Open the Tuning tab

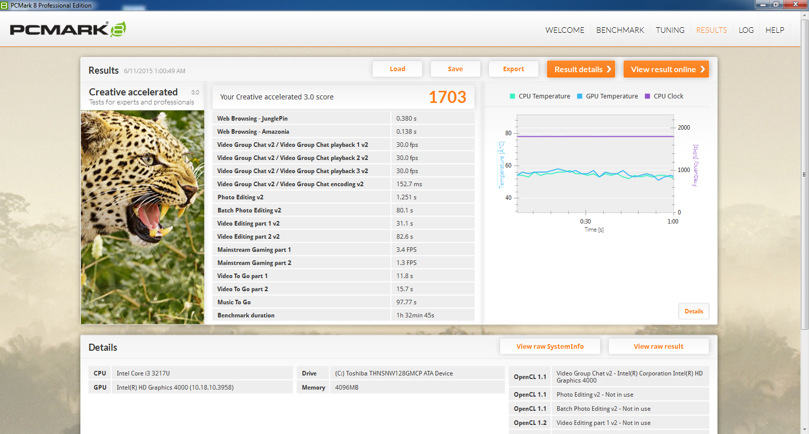point(670,30)
